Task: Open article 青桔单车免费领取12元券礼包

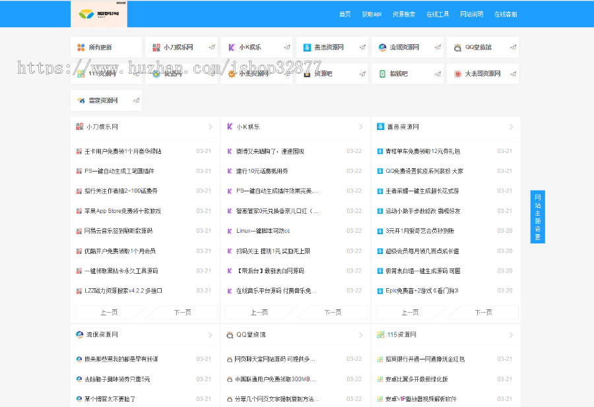Action: [423, 151]
